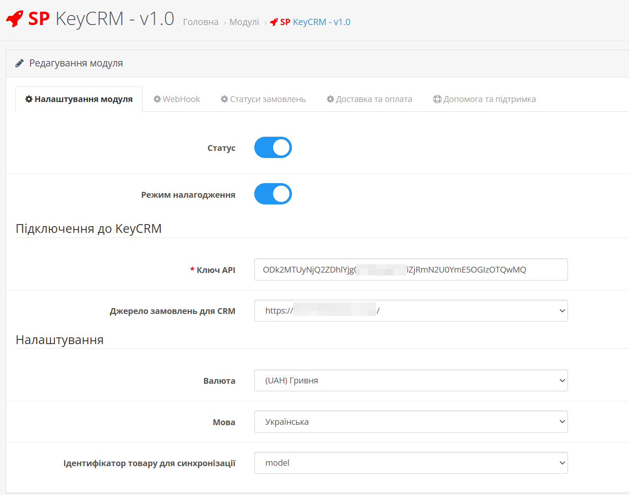Image resolution: width=629 pixels, height=495 pixels.
Task: Click into the Ключ API input field
Action: click(x=411, y=270)
